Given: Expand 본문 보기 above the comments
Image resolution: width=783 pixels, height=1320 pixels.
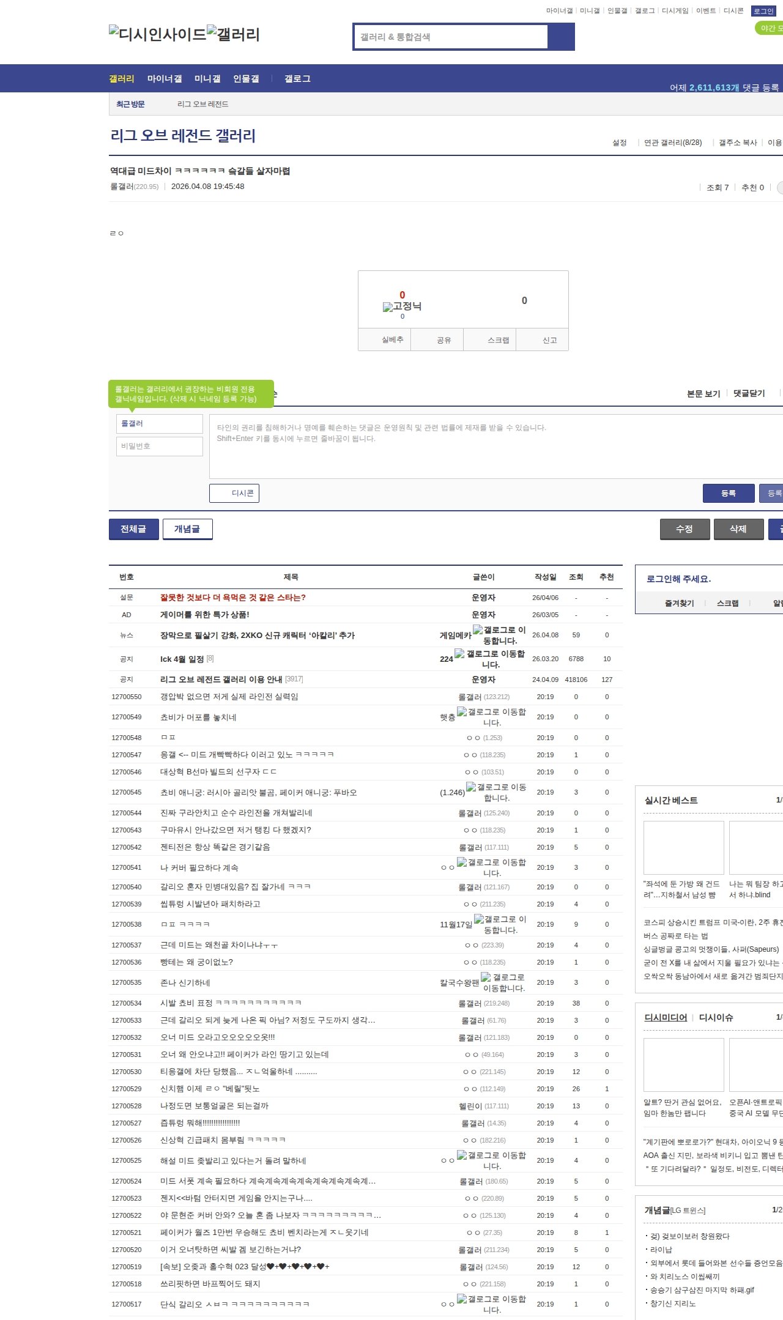Looking at the screenshot, I should 703,393.
